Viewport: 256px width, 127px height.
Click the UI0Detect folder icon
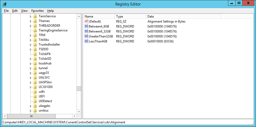(35, 101)
